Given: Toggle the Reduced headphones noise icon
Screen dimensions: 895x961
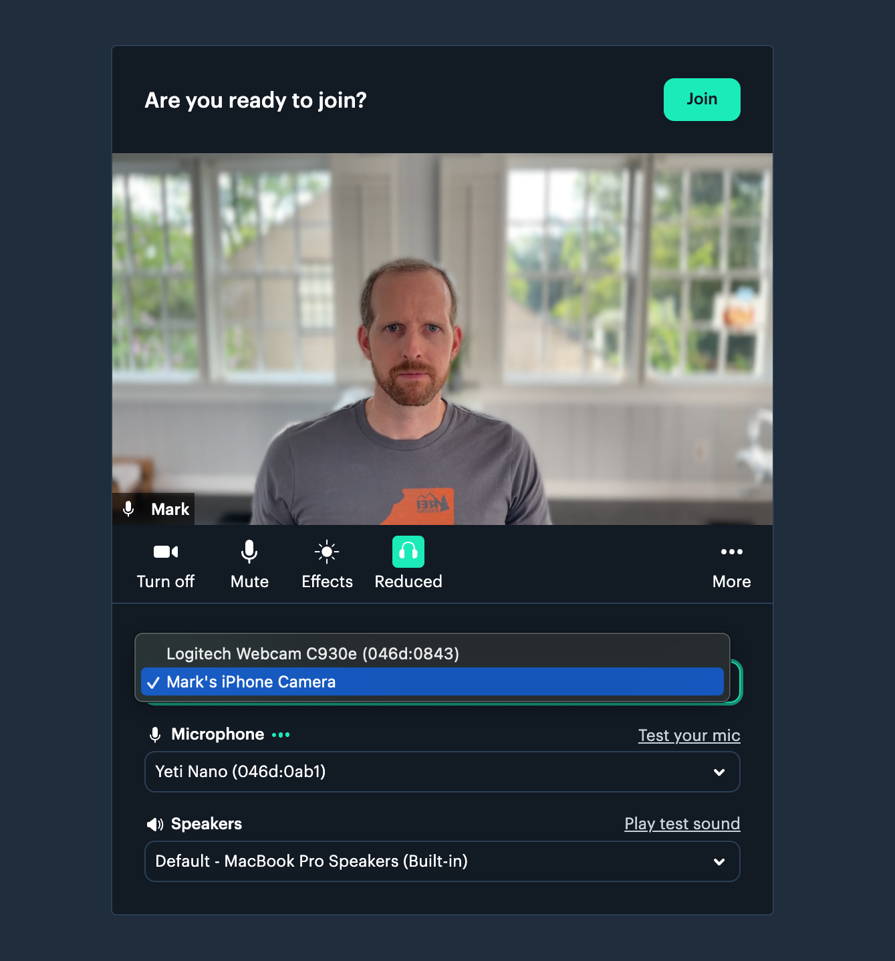Looking at the screenshot, I should click(408, 552).
